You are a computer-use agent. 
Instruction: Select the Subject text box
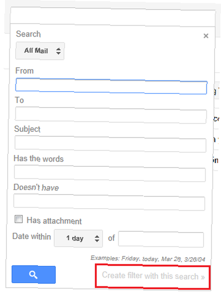coord(110,144)
